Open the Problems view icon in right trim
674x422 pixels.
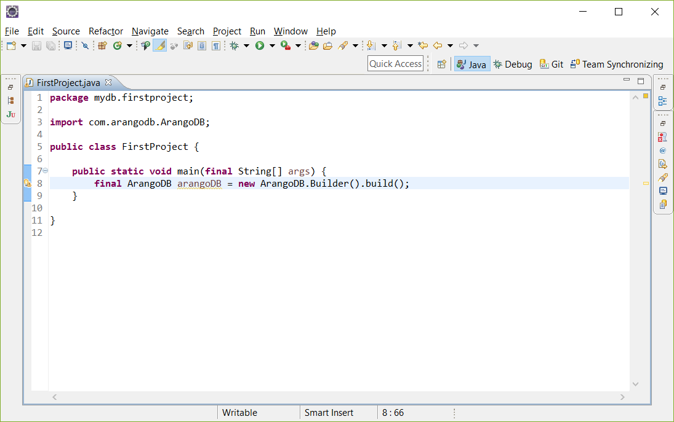(662, 137)
